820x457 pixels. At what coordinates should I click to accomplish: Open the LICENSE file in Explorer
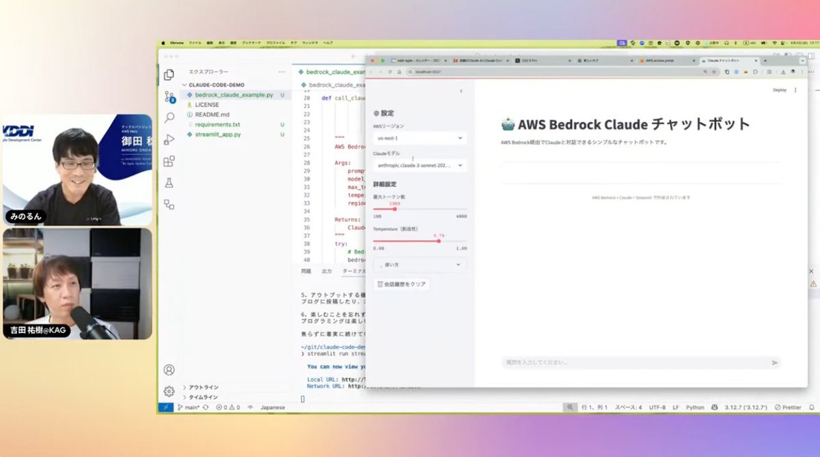click(207, 105)
